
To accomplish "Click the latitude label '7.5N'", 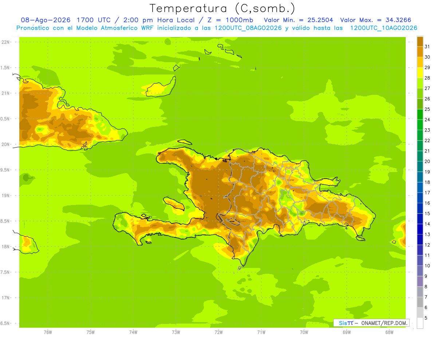I will [x=5, y=272].
